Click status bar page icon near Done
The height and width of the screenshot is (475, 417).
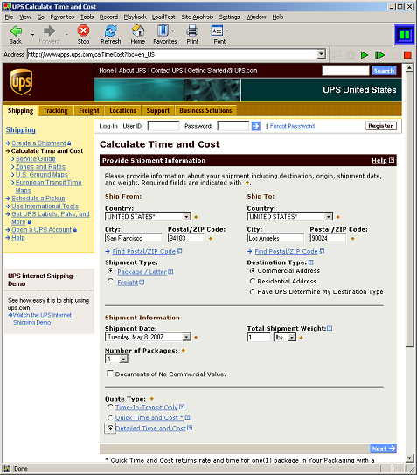click(7, 469)
